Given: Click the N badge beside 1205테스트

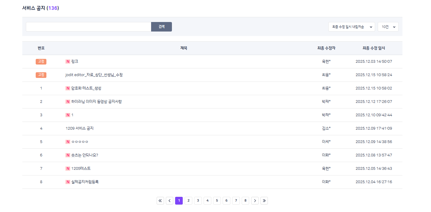Looking at the screenshot, I should (68, 169).
